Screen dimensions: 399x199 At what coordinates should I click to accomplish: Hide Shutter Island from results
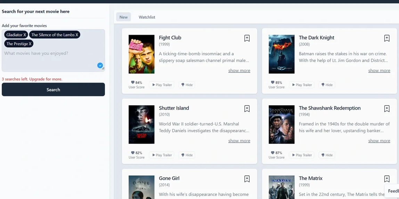pos(187,155)
